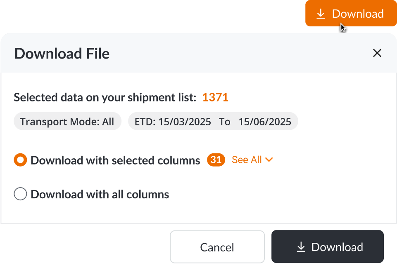Click "Selected data on your shipment list" text
The height and width of the screenshot is (270, 397).
tap(105, 98)
